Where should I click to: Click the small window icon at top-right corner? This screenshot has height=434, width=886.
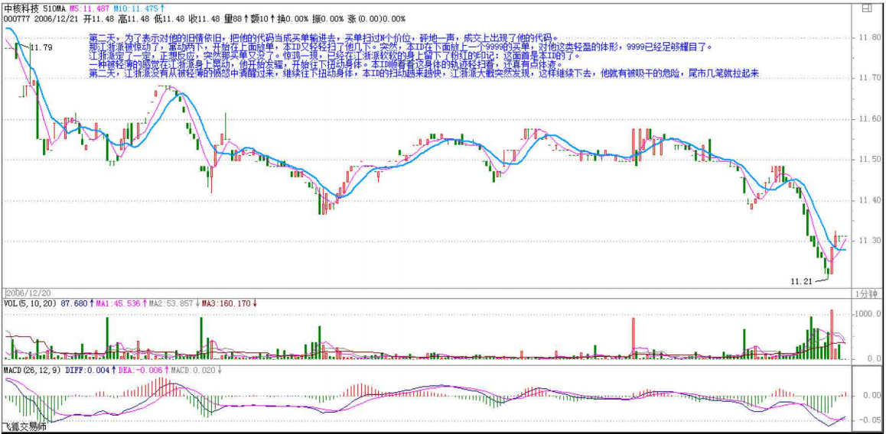865,11
